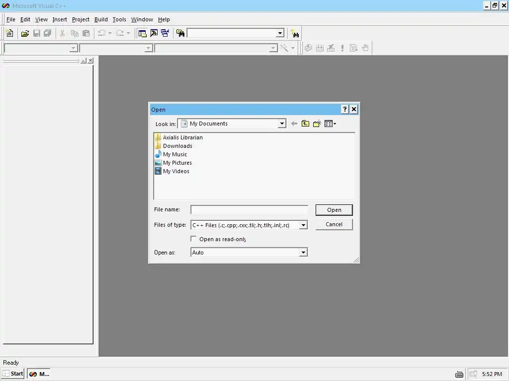Screen dimensions: 509x381
Task: Open the Window menu
Action: 142,19
